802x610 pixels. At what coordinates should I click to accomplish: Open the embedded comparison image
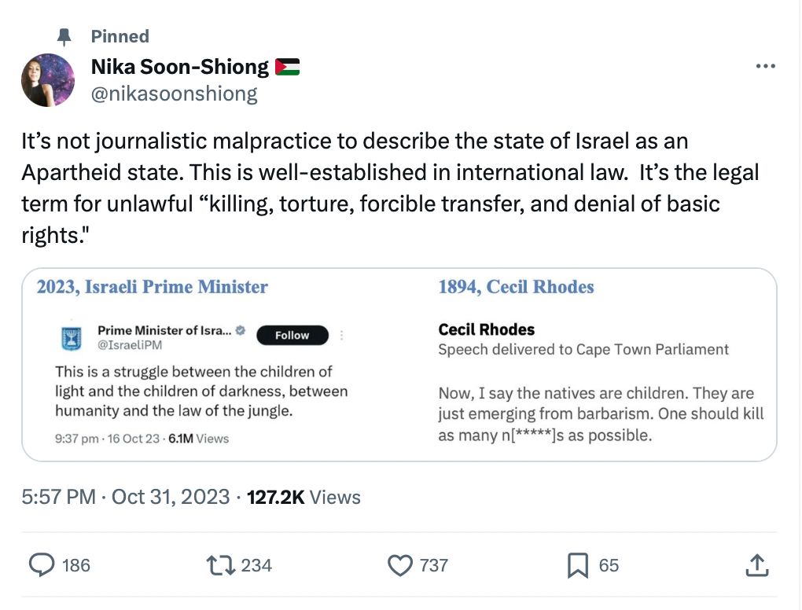tap(399, 365)
